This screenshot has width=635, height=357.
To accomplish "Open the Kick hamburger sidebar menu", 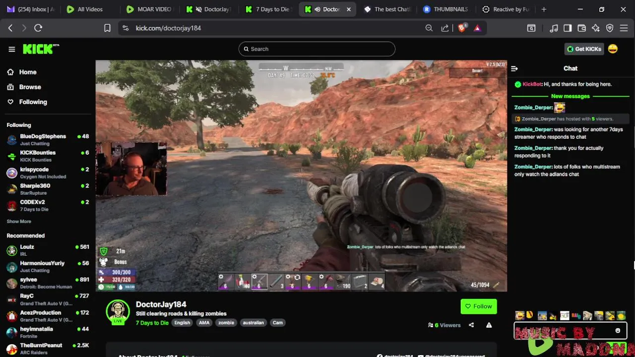I will point(12,49).
